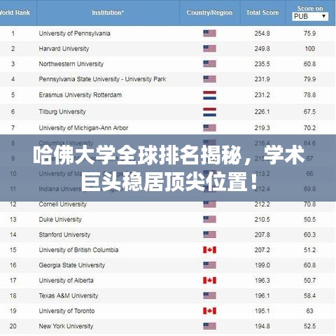Viewport: 336px width, 336px height.
Task: Click the Institution column header
Action: [x=108, y=13]
